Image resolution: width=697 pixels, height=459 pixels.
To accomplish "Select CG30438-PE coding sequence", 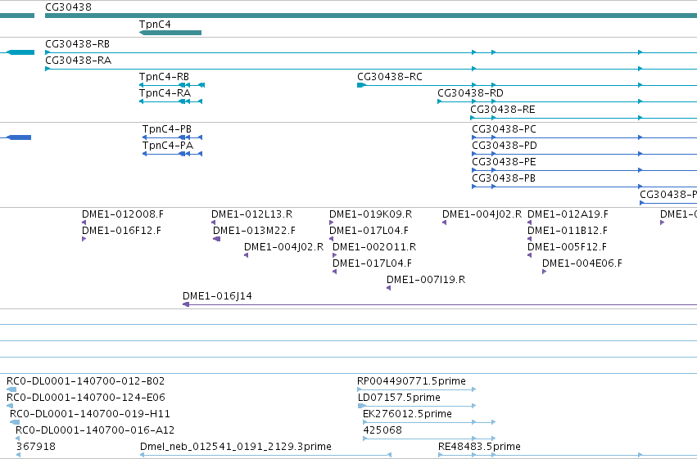I will [x=584, y=170].
